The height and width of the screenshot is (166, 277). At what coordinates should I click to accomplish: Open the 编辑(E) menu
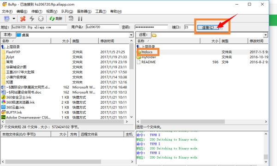click(x=22, y=12)
